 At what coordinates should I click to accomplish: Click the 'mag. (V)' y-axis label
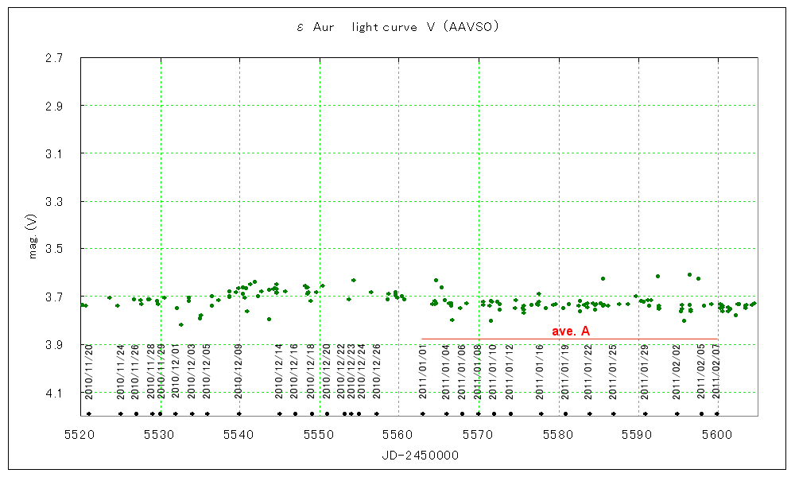point(34,237)
